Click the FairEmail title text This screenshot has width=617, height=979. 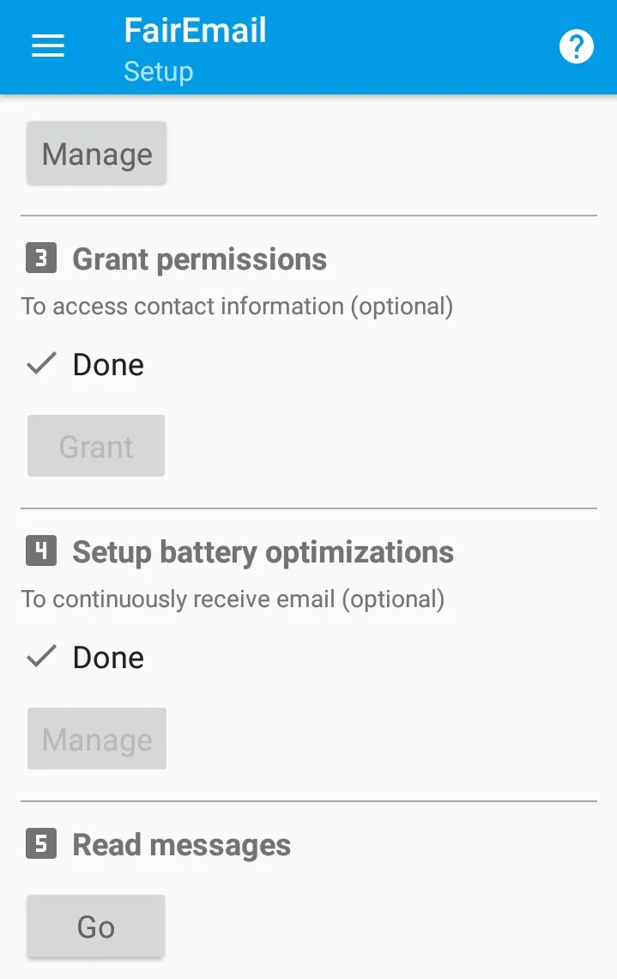[x=196, y=31]
